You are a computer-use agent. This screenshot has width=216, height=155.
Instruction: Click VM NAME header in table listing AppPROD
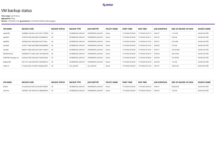coord(7,29)
